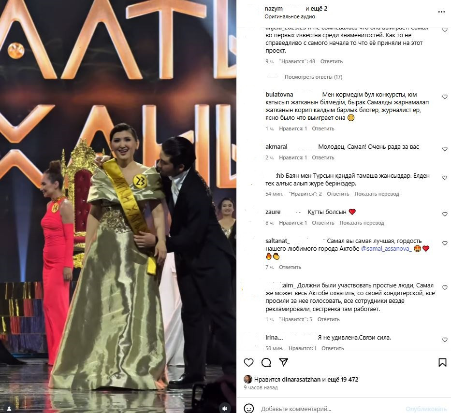Open dinarasatzhan profile from likes
Image resolution: width=451 pixels, height=413 pixels.
[x=301, y=379]
